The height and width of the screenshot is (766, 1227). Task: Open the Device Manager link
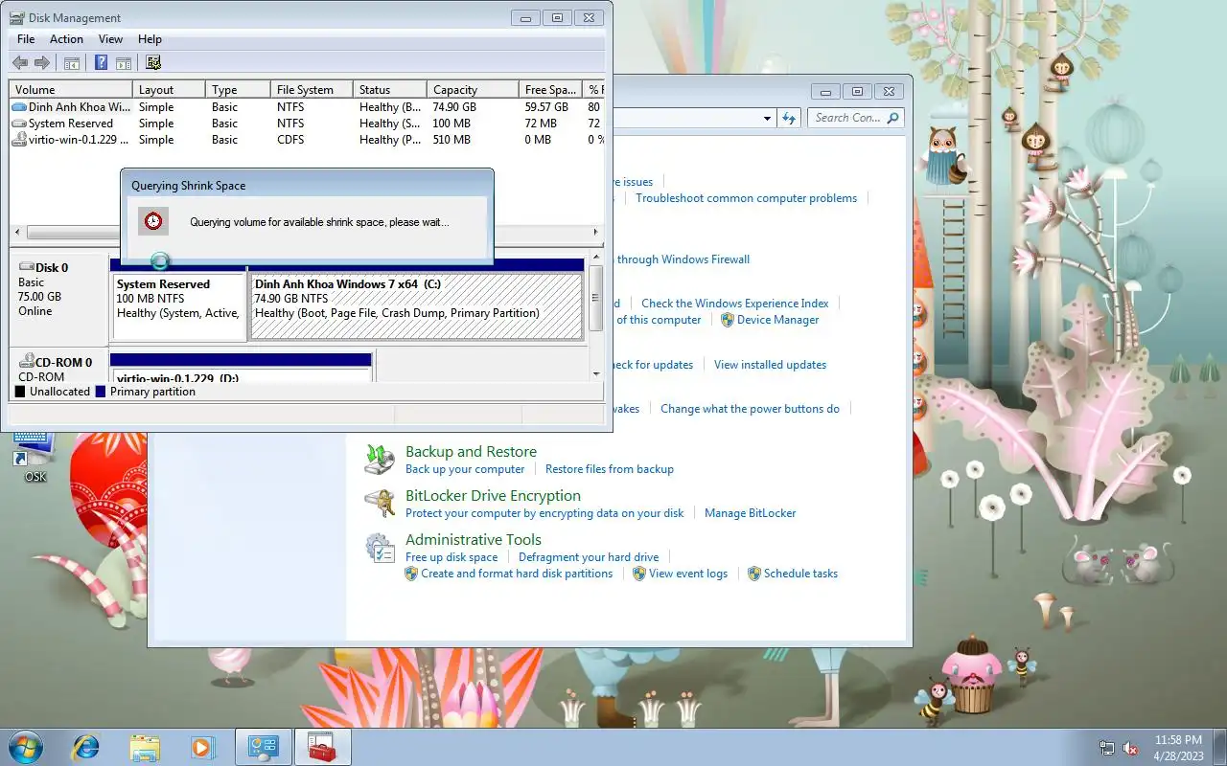[x=777, y=320]
